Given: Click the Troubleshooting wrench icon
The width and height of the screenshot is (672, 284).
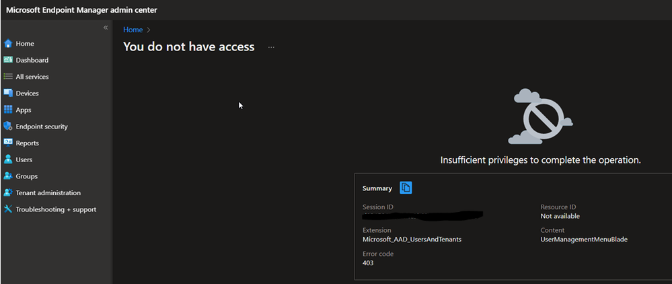Looking at the screenshot, I should [7, 209].
